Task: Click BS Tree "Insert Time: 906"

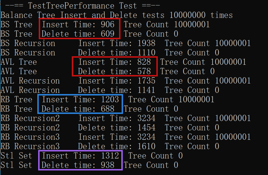Action: pyautogui.click(x=78, y=24)
